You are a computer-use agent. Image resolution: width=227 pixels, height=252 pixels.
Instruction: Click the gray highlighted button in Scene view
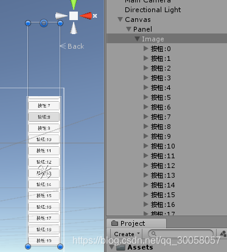(44, 117)
